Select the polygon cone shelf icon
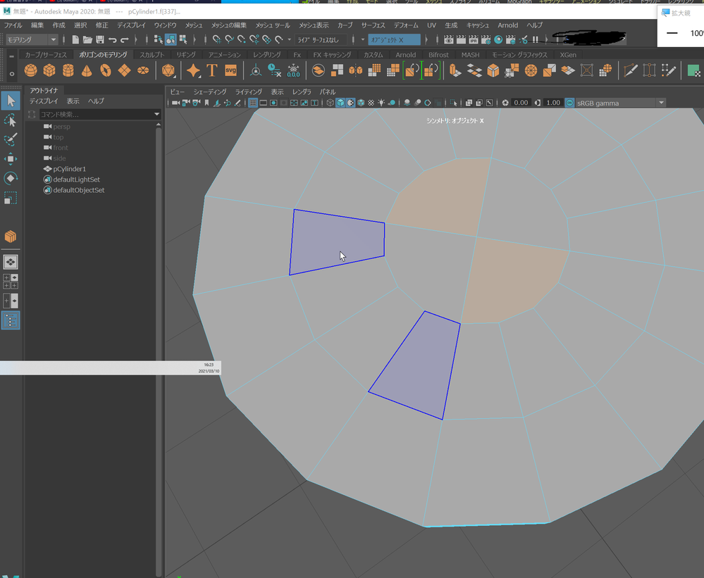The height and width of the screenshot is (578, 704). tap(87, 70)
